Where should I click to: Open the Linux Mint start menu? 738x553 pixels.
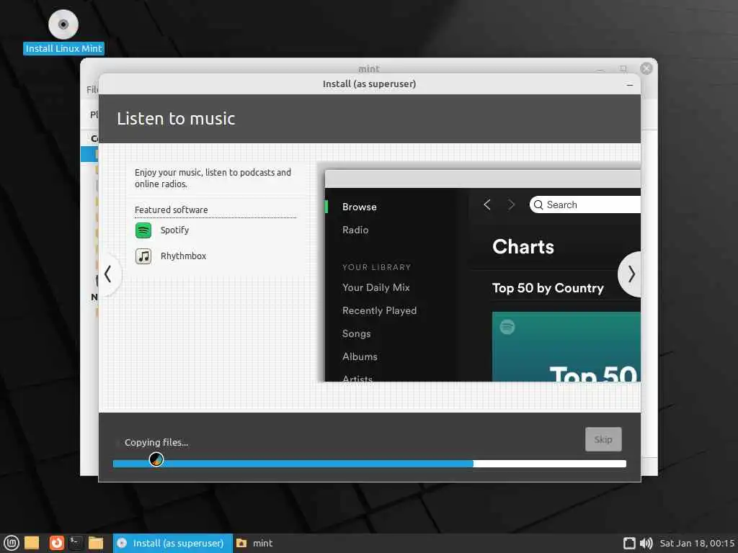(12, 543)
